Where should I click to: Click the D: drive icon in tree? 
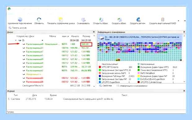[x=20, y=40]
